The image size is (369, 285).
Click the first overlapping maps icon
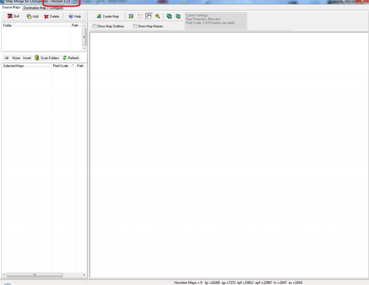169,17
